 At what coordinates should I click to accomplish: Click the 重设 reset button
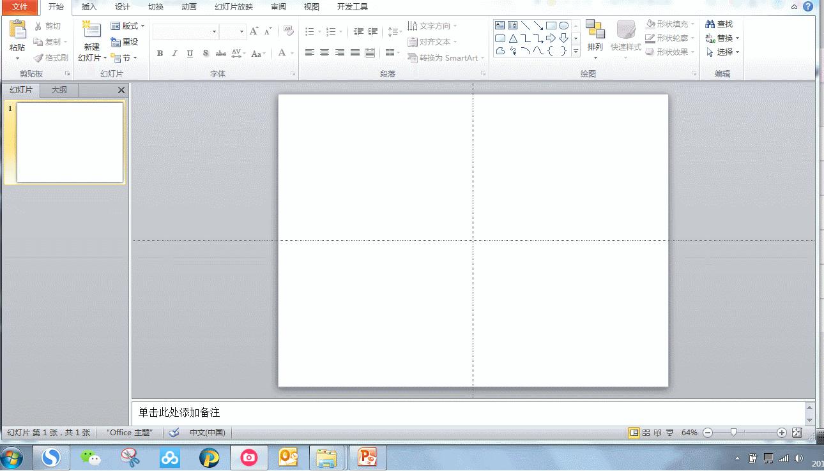point(125,41)
